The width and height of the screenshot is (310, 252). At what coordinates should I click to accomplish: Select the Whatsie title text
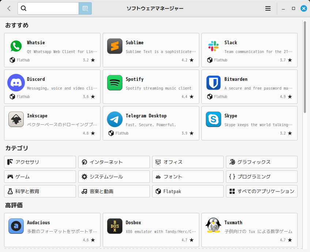(36, 42)
